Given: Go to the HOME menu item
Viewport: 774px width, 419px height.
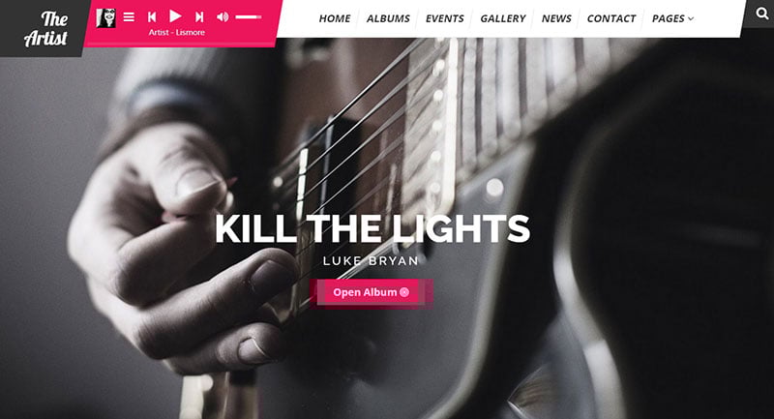Looking at the screenshot, I should click(x=334, y=18).
